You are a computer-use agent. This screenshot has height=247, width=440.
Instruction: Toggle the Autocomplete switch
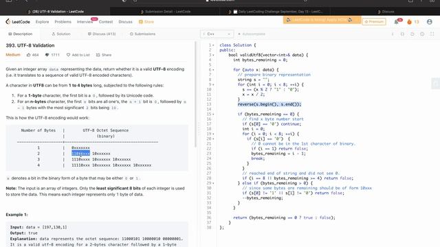click(x=239, y=34)
